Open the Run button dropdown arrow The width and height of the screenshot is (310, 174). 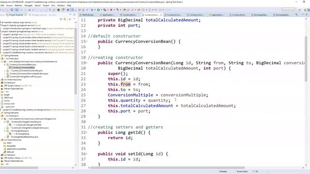pos(101,10)
